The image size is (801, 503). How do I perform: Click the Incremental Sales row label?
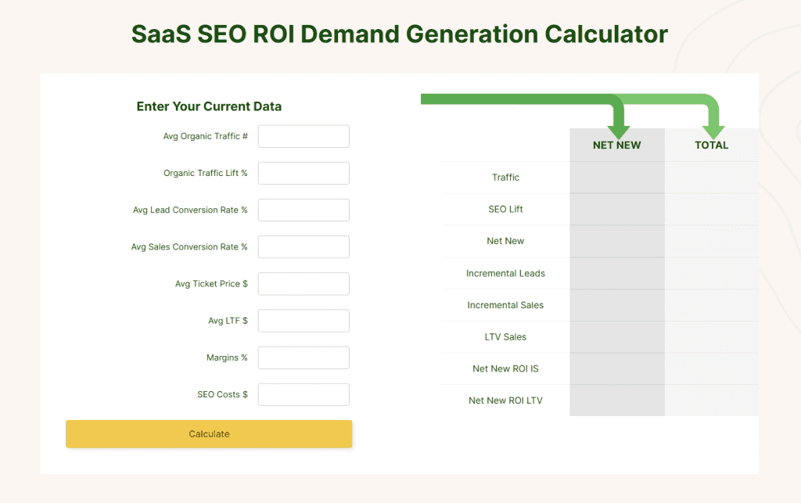[x=505, y=305]
